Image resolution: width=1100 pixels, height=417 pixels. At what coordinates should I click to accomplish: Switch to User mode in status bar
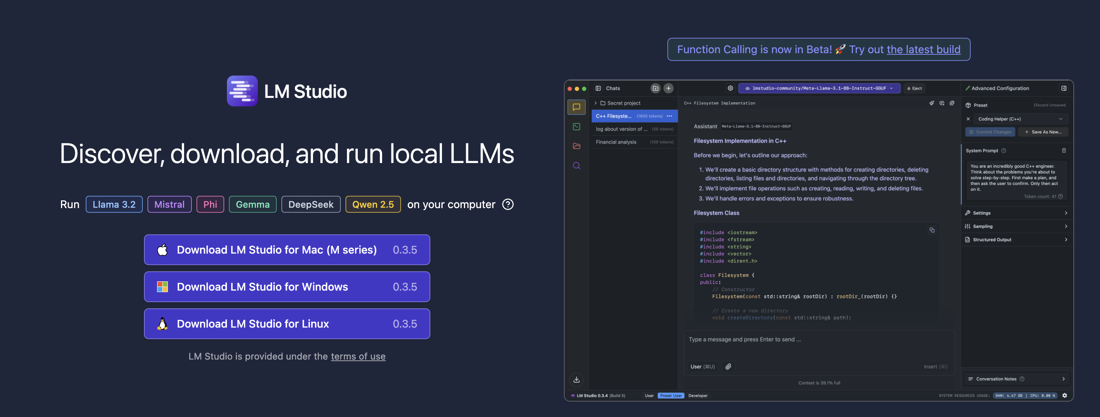(649, 396)
